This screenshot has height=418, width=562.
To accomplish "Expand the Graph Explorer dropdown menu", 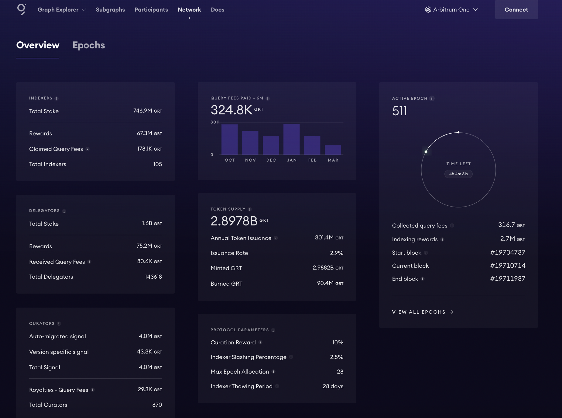I will coord(62,10).
